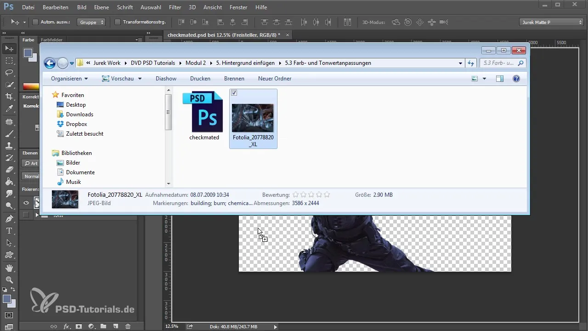Show the hidden layer group visibility box
The width and height of the screenshot is (588, 331).
(x=26, y=215)
